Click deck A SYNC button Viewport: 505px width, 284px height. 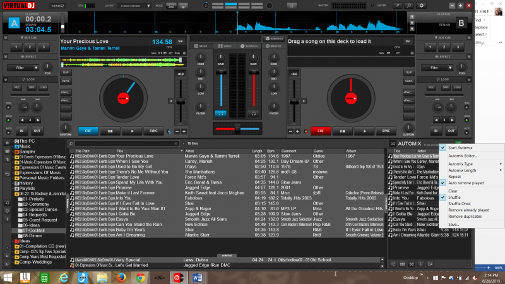153,131
